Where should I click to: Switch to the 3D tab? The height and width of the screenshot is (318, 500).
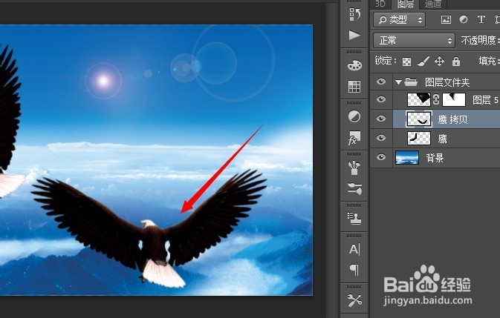380,4
